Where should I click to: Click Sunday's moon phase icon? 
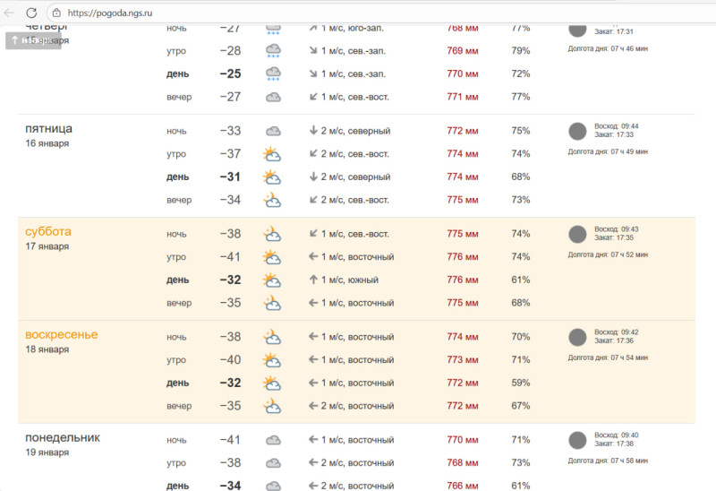tap(578, 338)
